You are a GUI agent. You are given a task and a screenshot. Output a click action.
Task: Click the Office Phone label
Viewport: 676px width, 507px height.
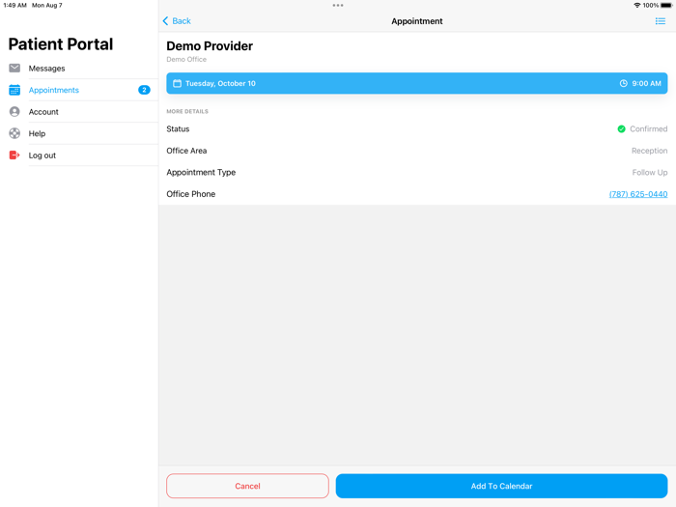tap(190, 194)
